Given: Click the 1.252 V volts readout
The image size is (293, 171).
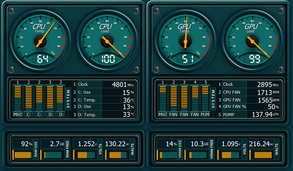Looking at the screenshot, I should (x=87, y=144).
